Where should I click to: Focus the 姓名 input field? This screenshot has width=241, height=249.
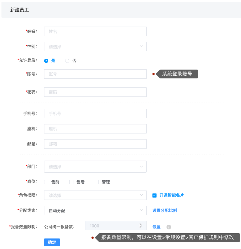95,31
